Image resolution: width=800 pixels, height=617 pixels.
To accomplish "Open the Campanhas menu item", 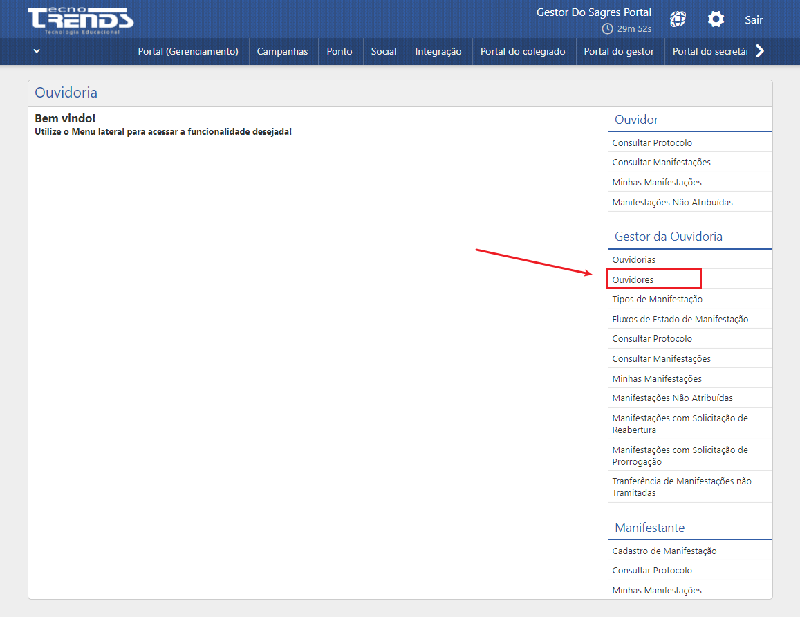I will click(x=282, y=51).
